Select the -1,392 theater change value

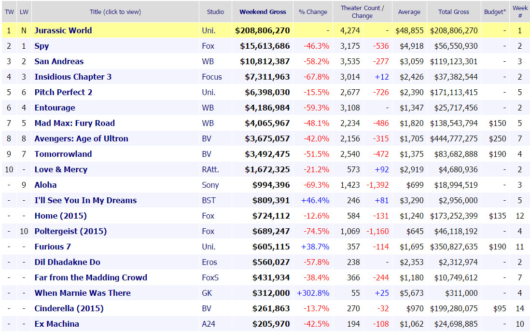[x=377, y=185]
